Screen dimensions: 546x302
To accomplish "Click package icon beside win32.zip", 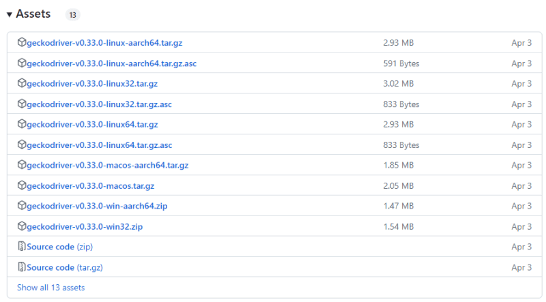I will [x=22, y=226].
